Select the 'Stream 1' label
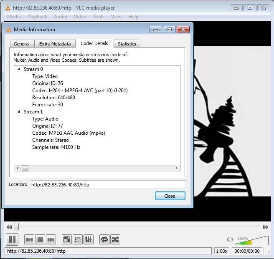 coord(33,112)
